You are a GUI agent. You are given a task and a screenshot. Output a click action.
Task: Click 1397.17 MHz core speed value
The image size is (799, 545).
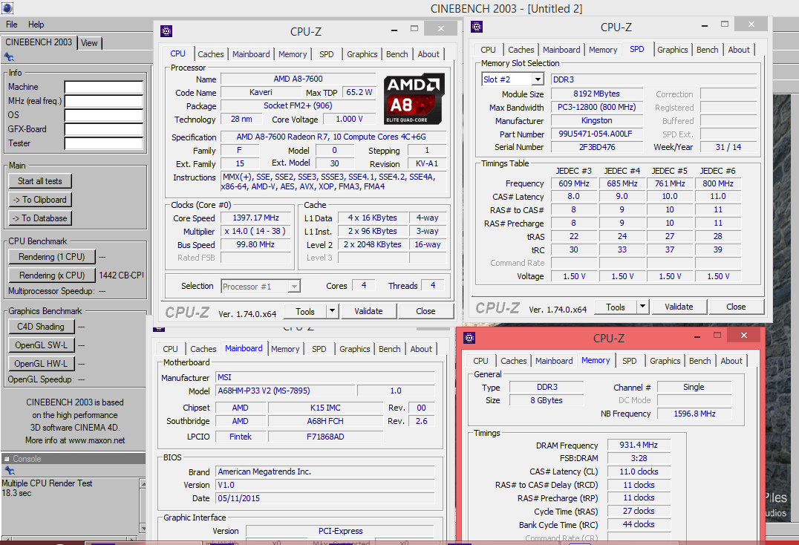(255, 218)
